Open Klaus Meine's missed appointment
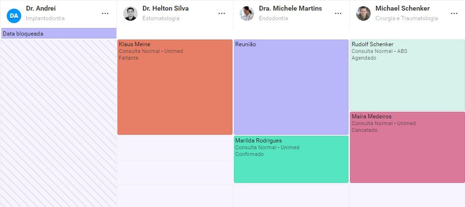465x207 pixels. coord(175,87)
